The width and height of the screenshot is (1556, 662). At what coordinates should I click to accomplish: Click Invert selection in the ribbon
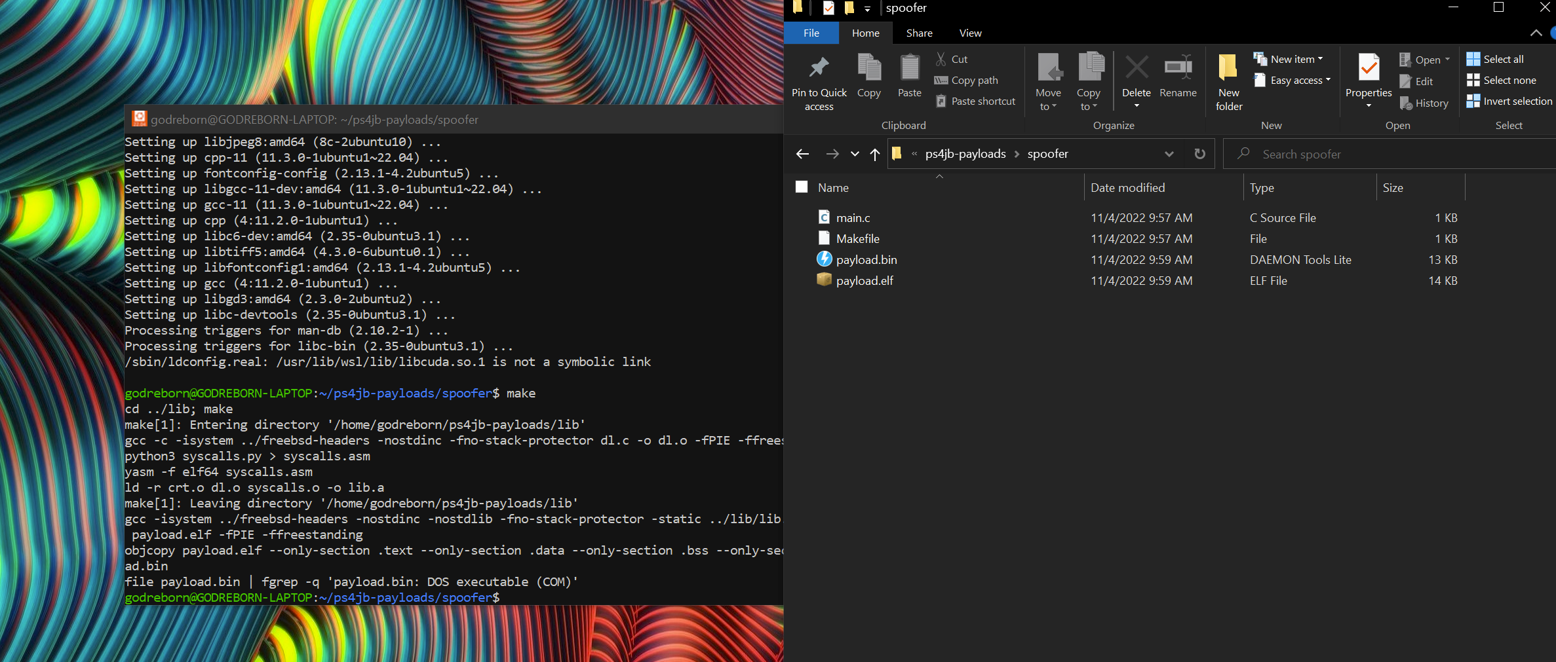pos(1509,101)
